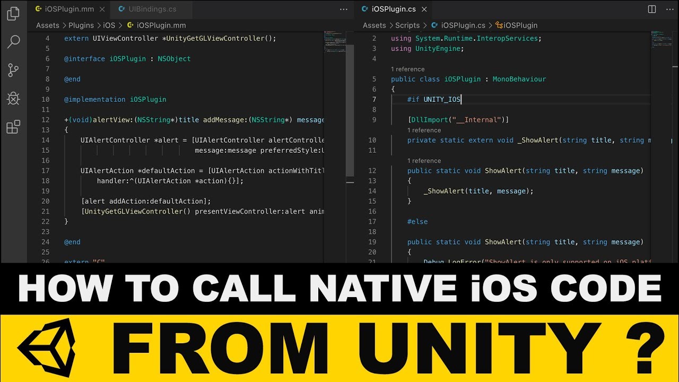
Task: Select iOSPlugin.cs breadcrumb item
Action: pyautogui.click(x=458, y=25)
